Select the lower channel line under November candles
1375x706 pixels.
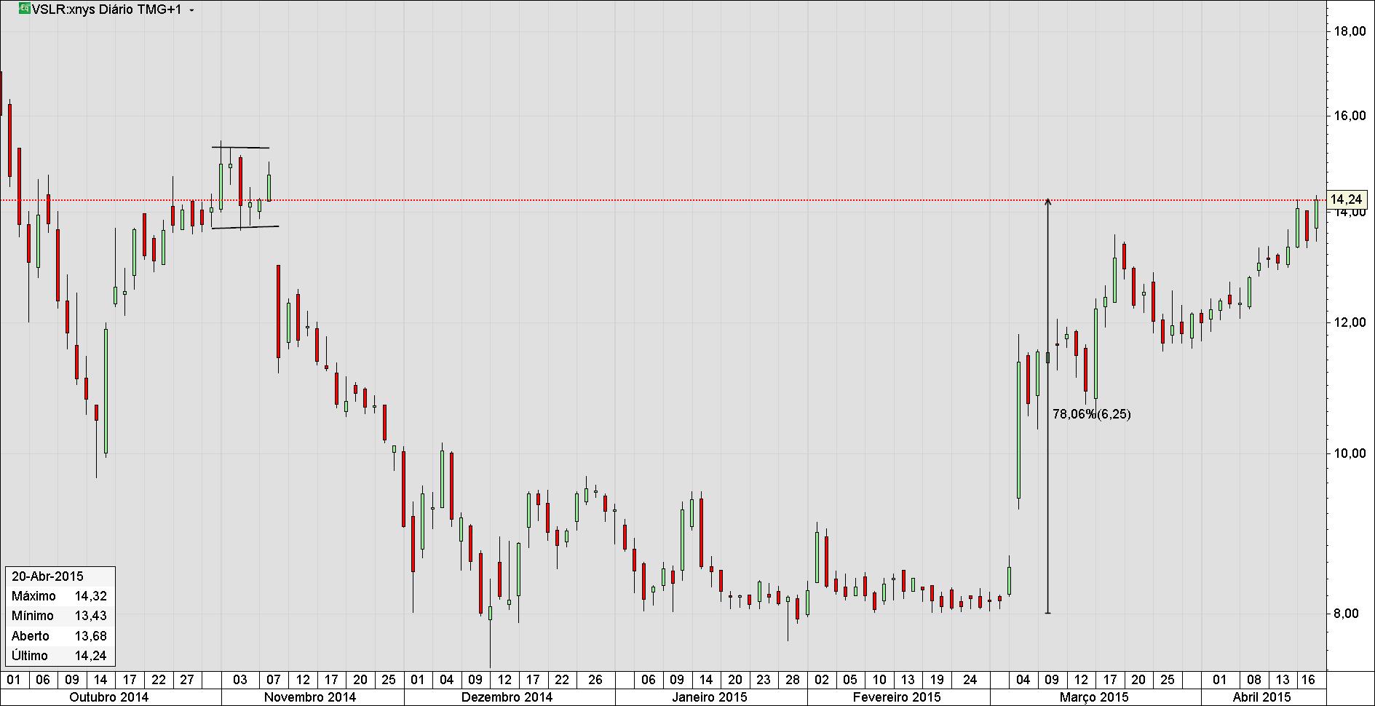click(x=245, y=227)
